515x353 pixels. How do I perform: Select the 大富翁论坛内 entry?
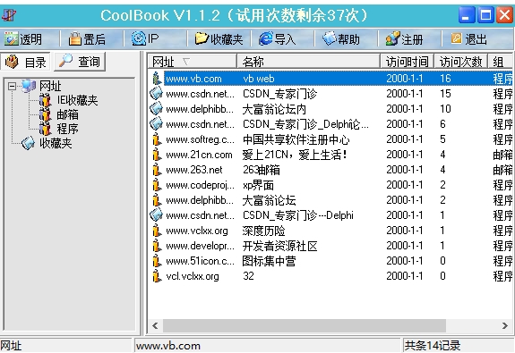[x=330, y=109]
